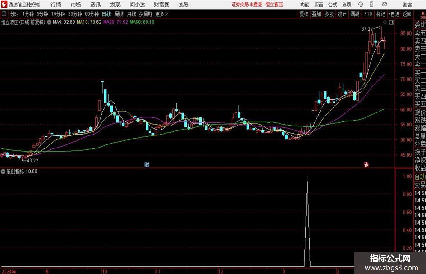
Task: Open the mail envelope icon
Action: tap(384, 4)
